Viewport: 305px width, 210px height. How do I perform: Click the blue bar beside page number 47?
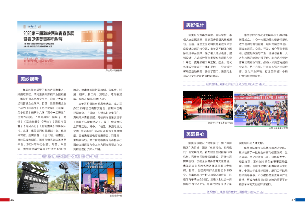point(300,200)
